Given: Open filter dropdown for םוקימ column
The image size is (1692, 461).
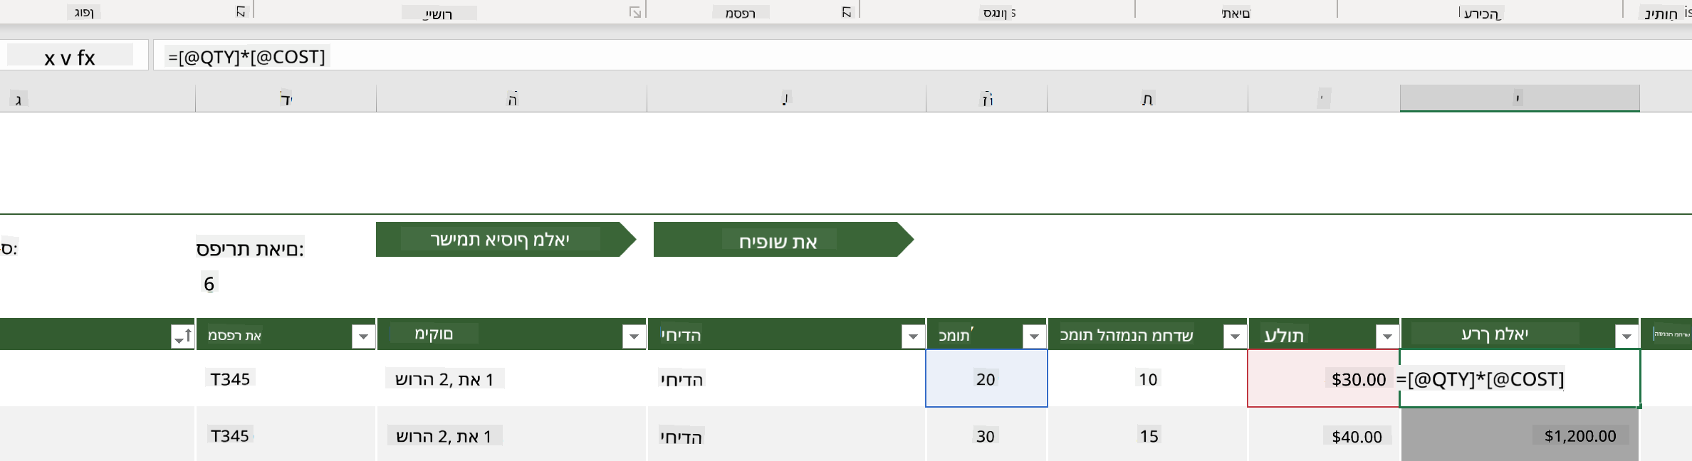Looking at the screenshot, I should pyautogui.click(x=634, y=336).
